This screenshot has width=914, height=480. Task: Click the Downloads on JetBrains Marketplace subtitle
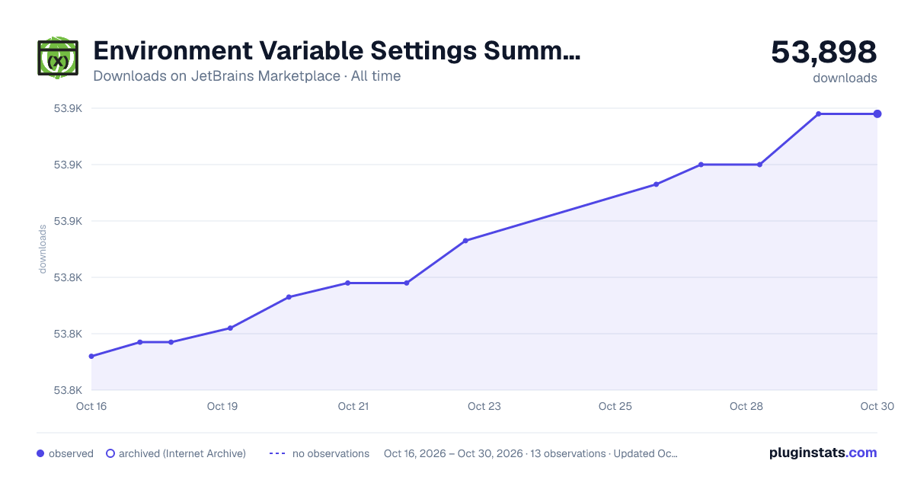[247, 76]
